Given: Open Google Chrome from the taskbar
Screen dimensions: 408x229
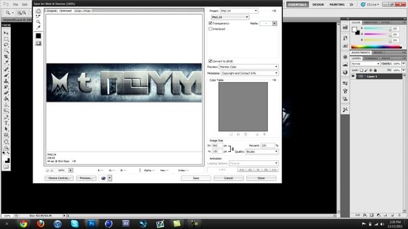Looking at the screenshot, I should (x=24, y=223).
